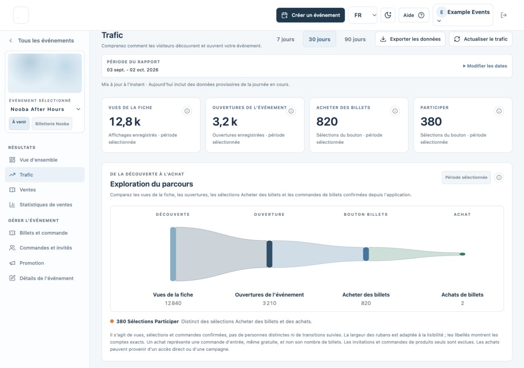The image size is (524, 368).
Task: Click the blurred event cover thumbnail
Action: 45,73
